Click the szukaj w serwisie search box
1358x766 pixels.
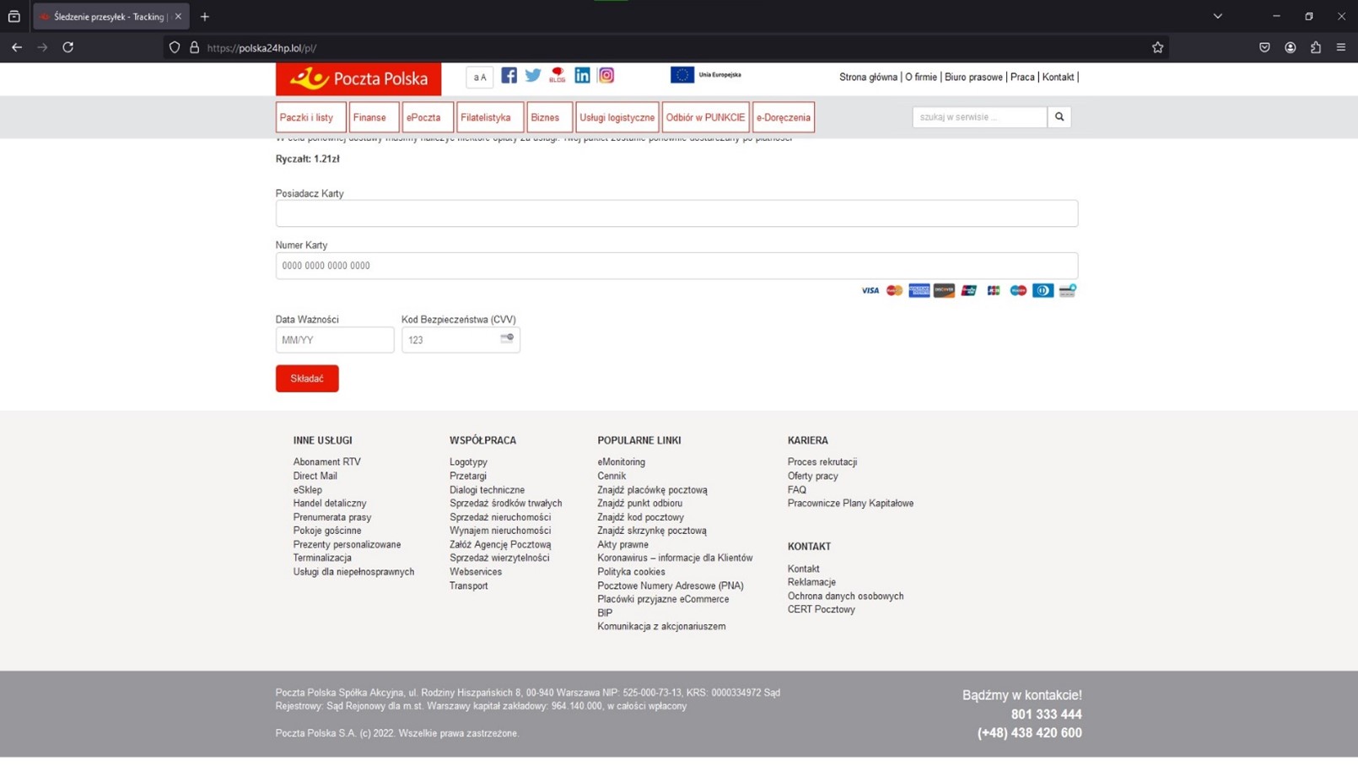[978, 117]
